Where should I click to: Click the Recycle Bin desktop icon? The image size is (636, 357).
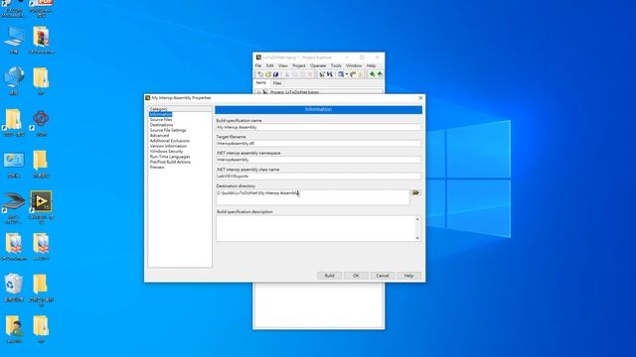coord(14,285)
